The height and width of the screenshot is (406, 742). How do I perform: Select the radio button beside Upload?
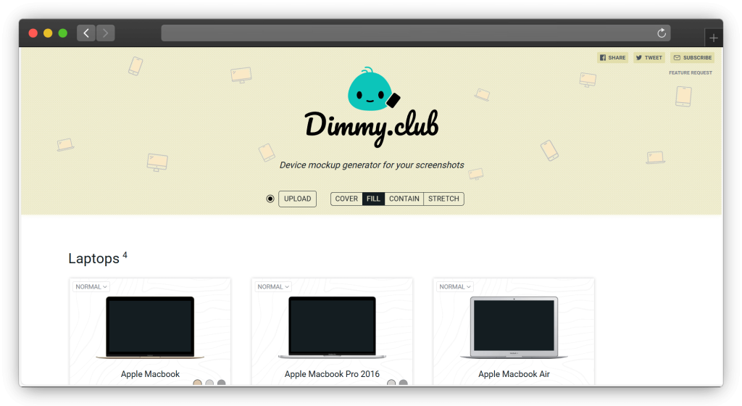270,199
